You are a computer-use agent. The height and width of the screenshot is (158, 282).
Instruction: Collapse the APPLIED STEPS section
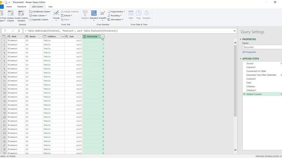(x=241, y=59)
